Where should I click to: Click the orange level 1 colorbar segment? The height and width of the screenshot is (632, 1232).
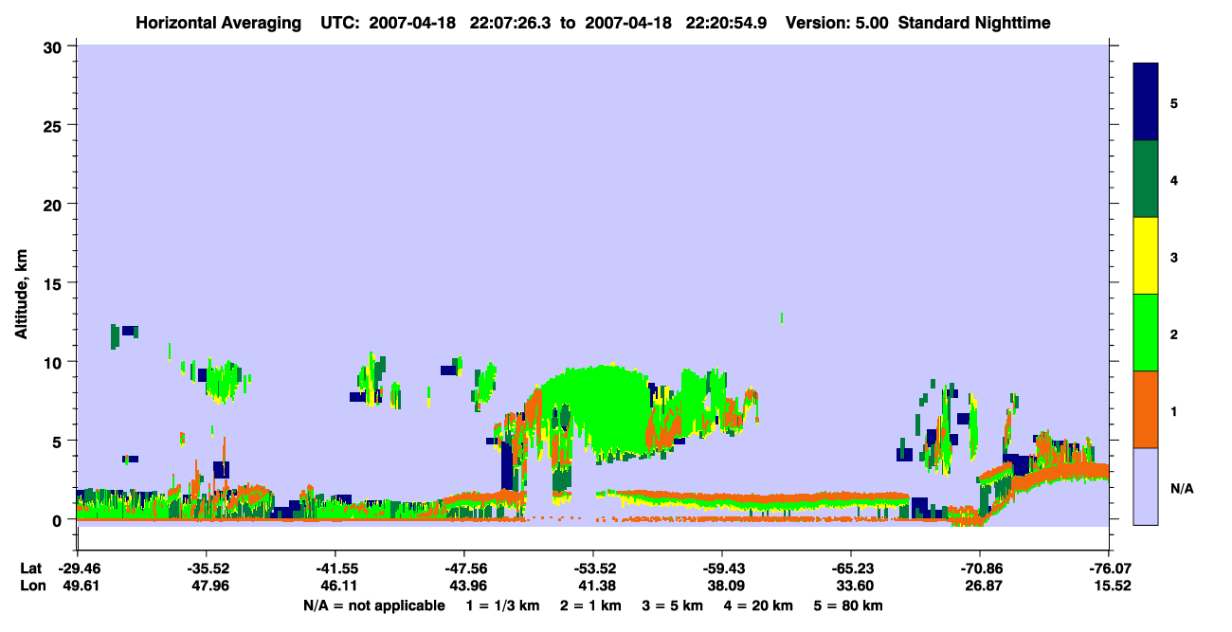[1146, 409]
